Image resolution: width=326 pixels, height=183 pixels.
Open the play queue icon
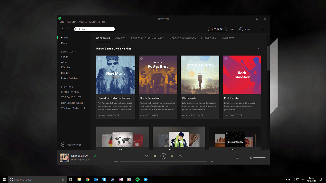point(237,158)
